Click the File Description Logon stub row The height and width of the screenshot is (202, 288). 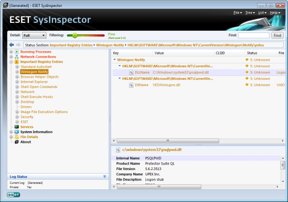tap(196, 180)
